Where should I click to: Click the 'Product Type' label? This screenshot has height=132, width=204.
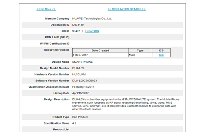60,117
